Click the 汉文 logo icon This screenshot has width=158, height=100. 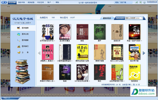4,2
